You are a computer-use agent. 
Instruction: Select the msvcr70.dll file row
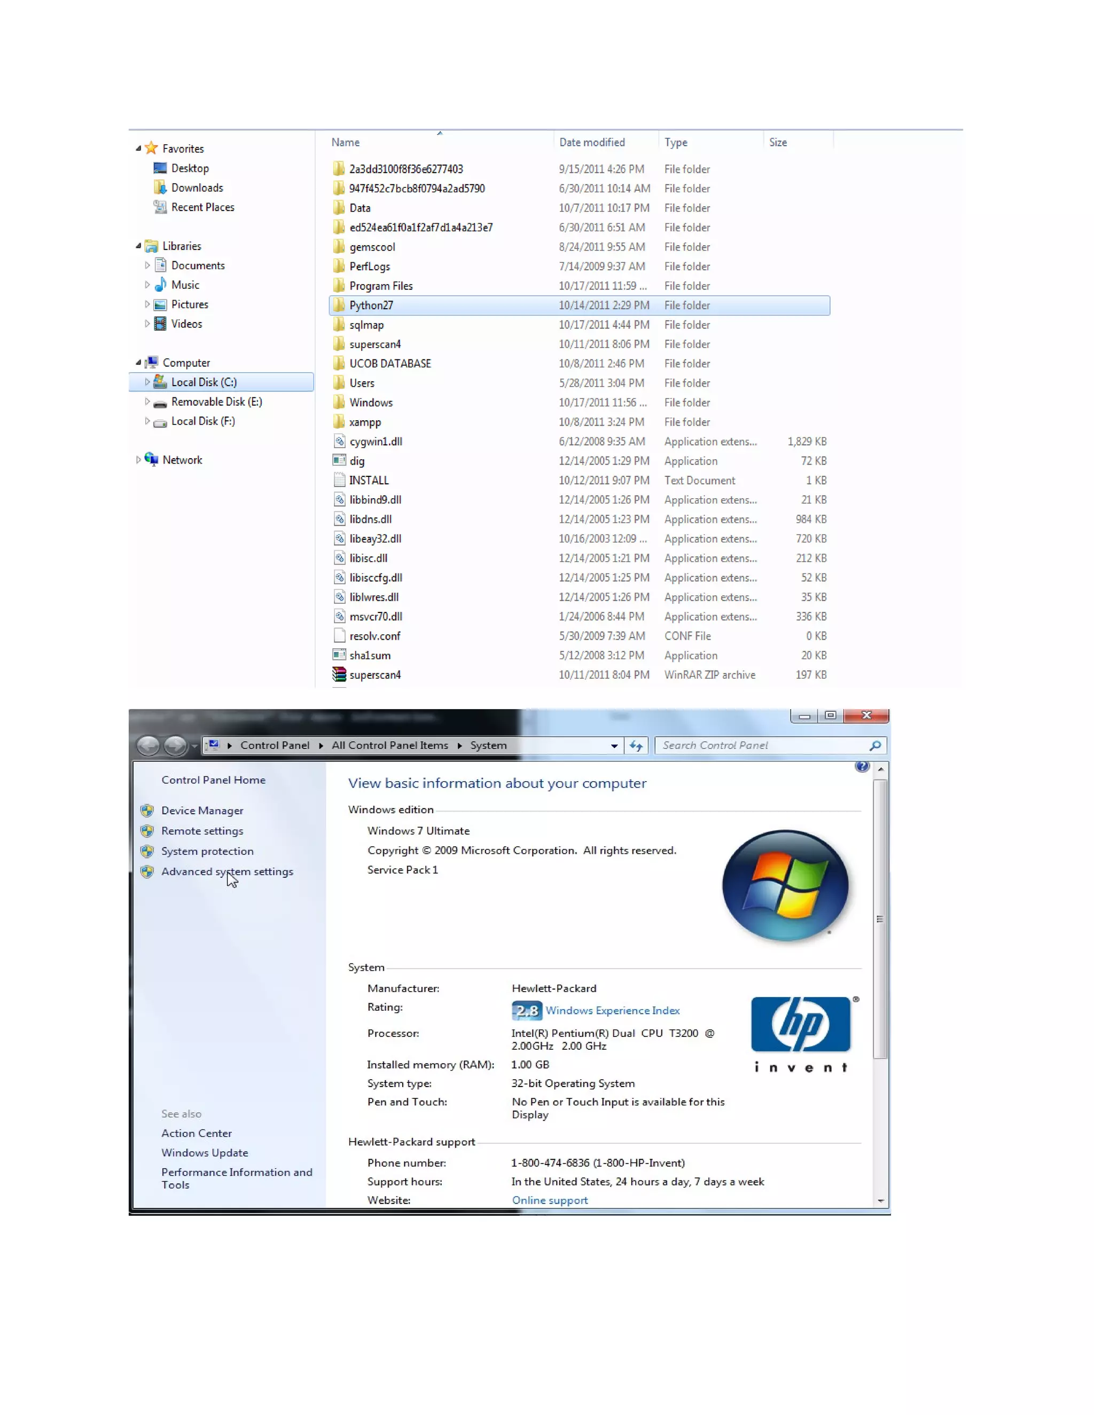pyautogui.click(x=580, y=616)
